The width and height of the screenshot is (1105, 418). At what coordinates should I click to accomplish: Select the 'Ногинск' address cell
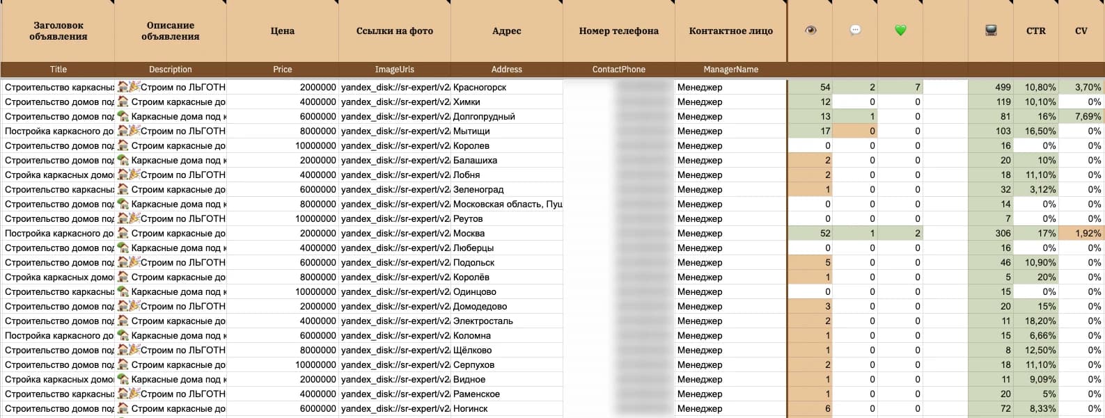click(507, 409)
